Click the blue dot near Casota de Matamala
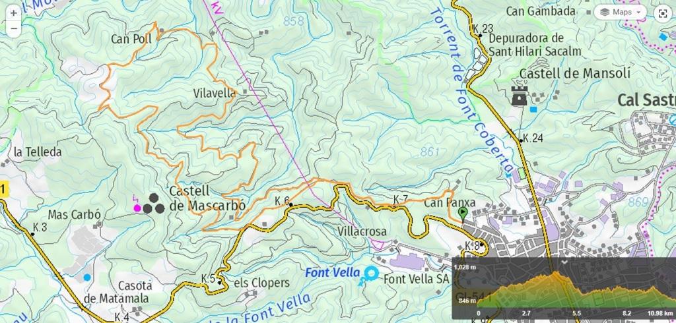Viewport: 676px width, 323px height. click(x=87, y=278)
